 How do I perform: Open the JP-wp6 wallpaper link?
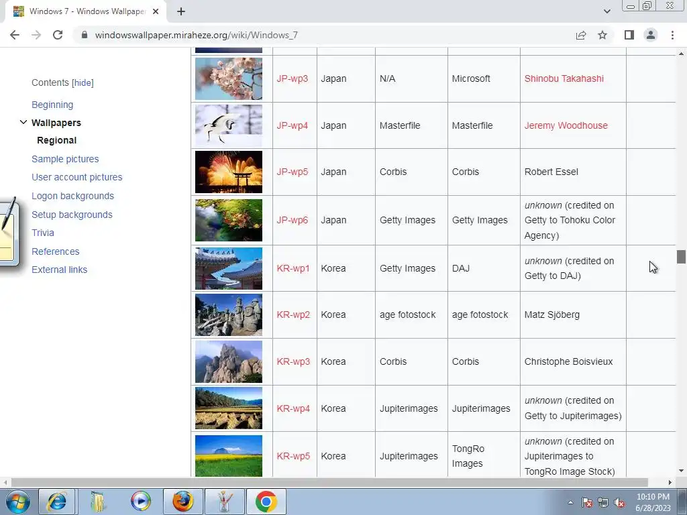293,220
